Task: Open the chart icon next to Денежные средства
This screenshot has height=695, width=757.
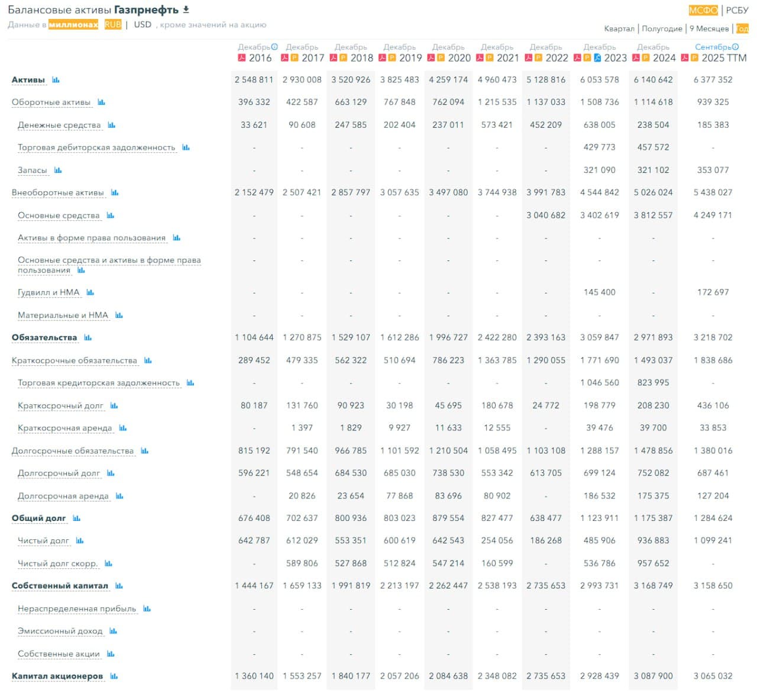Action: click(x=111, y=125)
